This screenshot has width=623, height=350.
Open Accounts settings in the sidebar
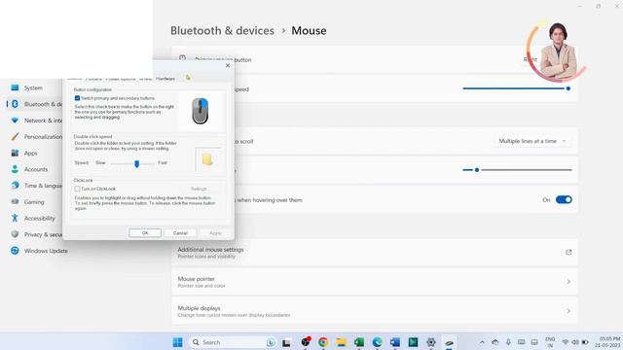pos(35,169)
